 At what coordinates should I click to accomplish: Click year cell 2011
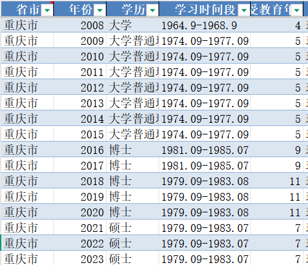[80, 71]
